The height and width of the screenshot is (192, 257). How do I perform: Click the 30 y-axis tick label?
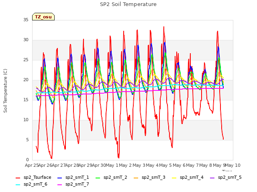click(x=26, y=40)
